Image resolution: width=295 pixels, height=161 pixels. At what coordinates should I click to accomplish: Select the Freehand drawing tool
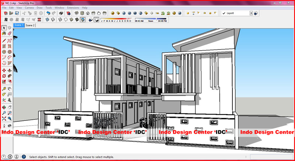coord(10,41)
